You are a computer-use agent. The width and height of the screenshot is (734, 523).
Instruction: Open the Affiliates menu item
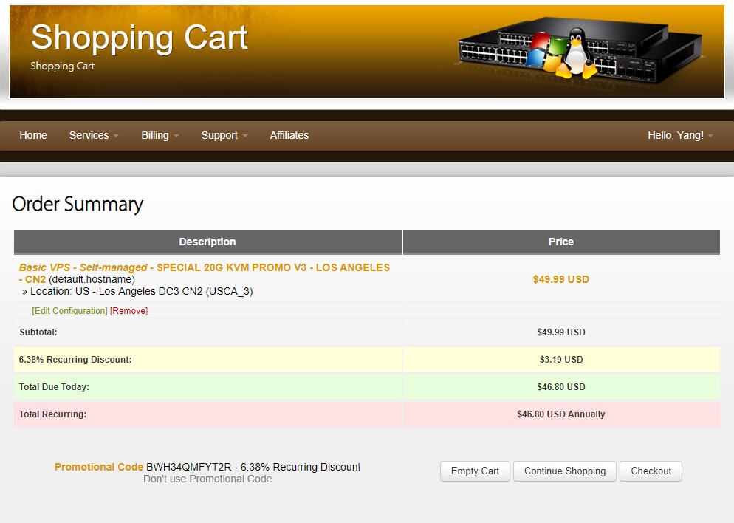point(289,135)
